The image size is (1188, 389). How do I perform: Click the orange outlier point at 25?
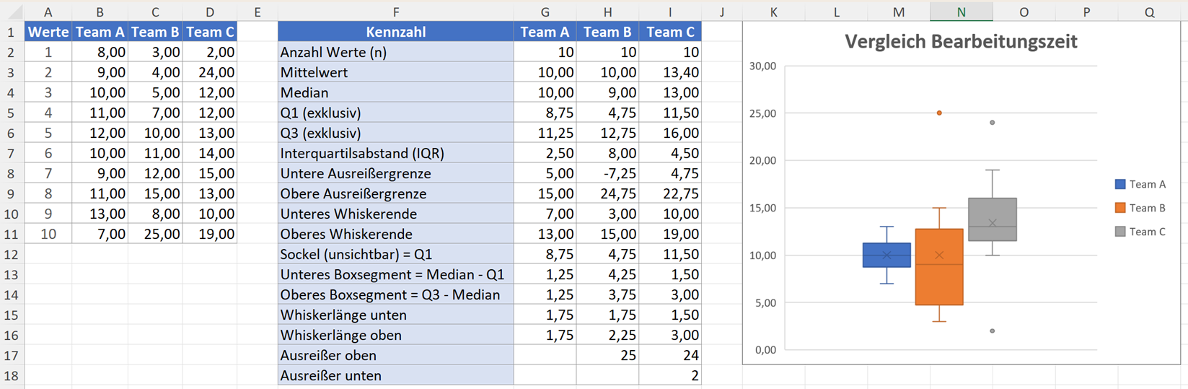[939, 113]
